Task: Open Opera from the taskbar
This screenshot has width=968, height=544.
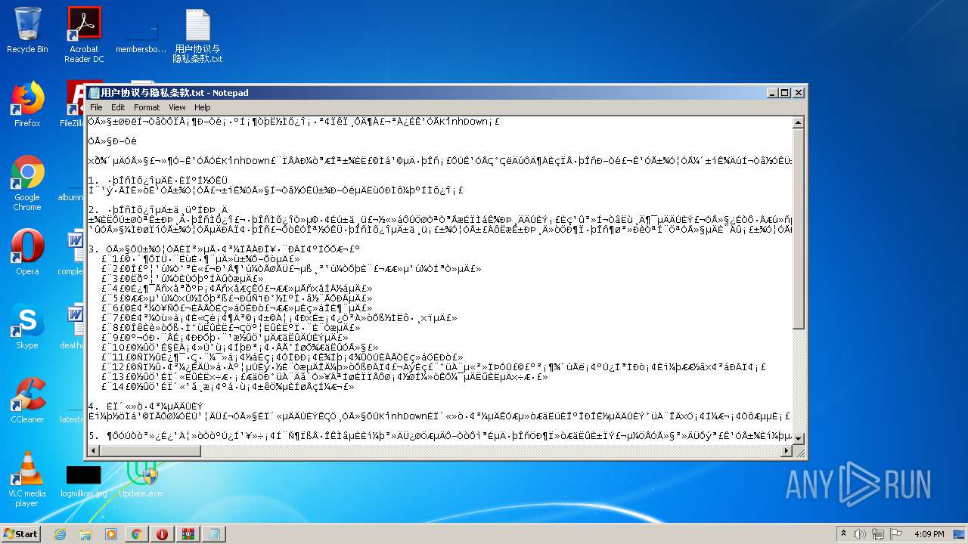Action: pyautogui.click(x=162, y=534)
